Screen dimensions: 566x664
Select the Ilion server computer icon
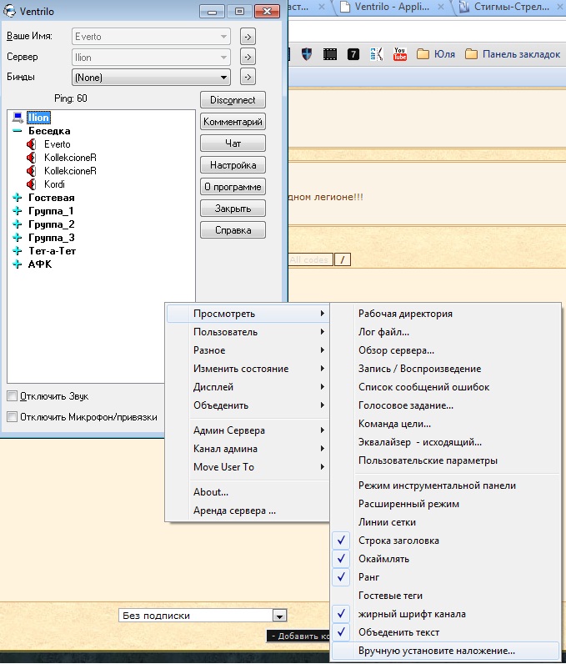point(18,118)
